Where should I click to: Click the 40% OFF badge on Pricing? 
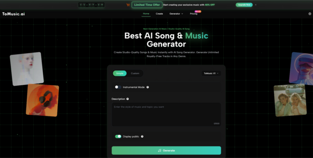tap(198, 11)
